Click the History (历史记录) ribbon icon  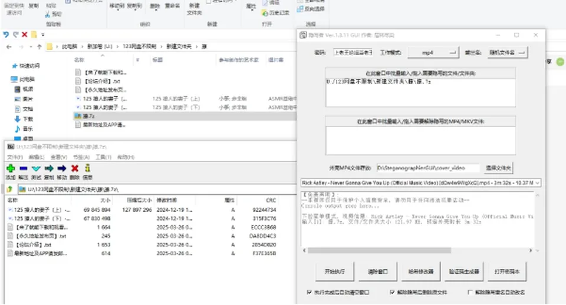click(x=265, y=13)
